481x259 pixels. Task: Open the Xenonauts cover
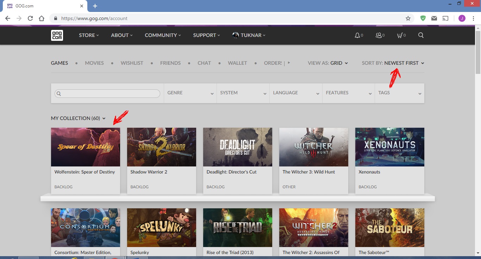(390, 147)
